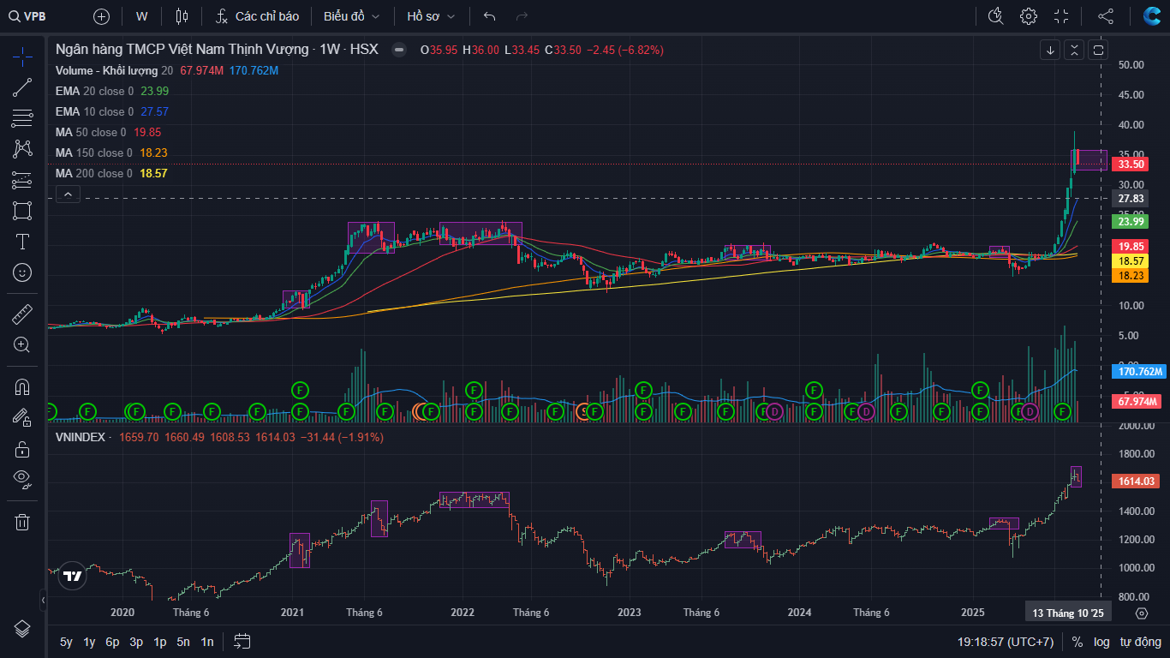
Task: Open Các chỉ báo indicators menu
Action: 257,16
